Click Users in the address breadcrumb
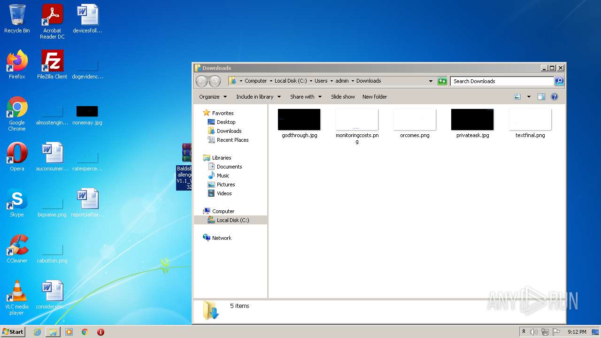 click(321, 81)
